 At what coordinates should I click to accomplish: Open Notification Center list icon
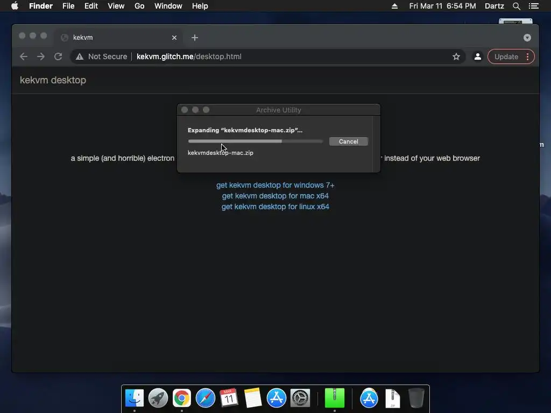point(533,6)
